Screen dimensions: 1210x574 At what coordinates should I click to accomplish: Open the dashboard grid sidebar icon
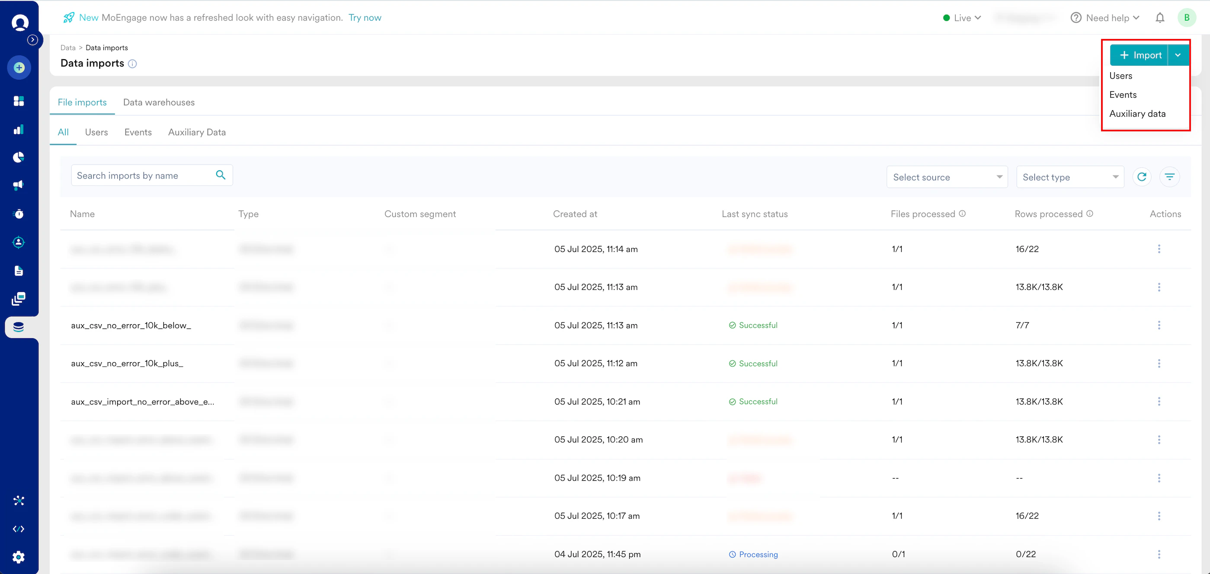(x=19, y=101)
